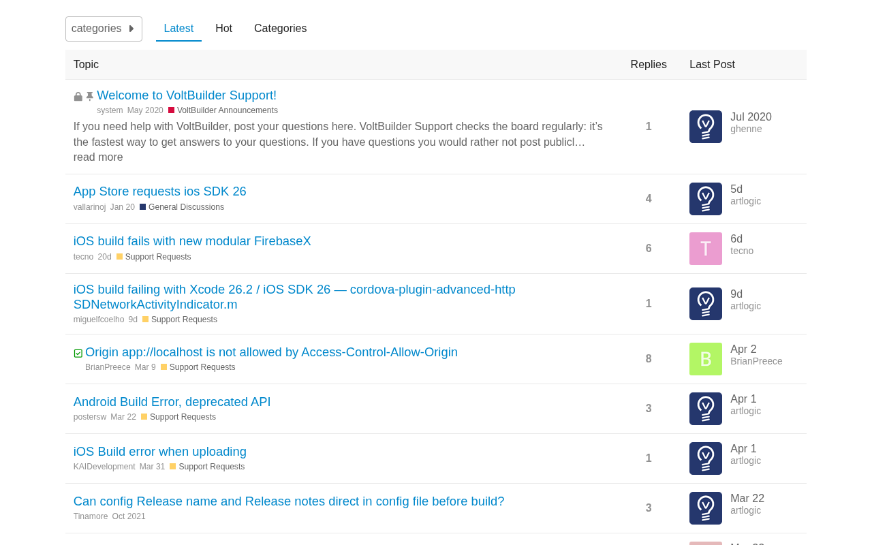This screenshot has width=872, height=545.
Task: Click the Mar 22 last post date
Action: pyautogui.click(x=747, y=499)
